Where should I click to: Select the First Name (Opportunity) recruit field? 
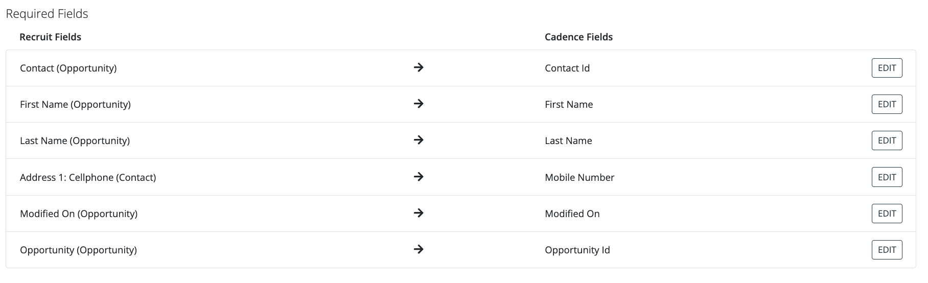(x=75, y=104)
